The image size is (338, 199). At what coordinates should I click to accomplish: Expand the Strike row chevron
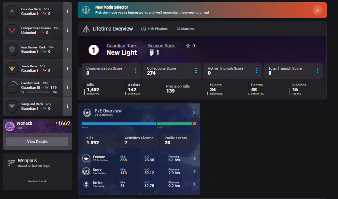pyautogui.click(x=194, y=184)
